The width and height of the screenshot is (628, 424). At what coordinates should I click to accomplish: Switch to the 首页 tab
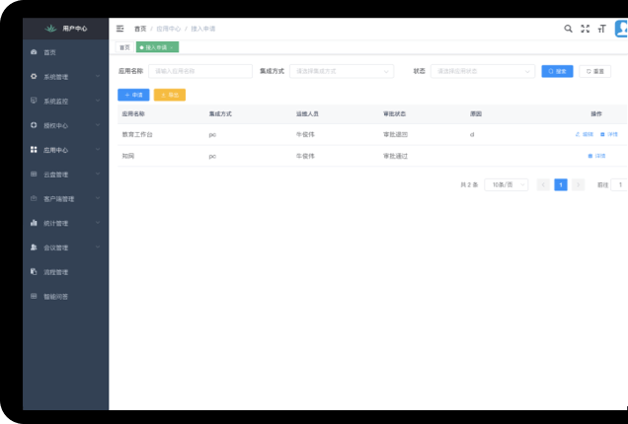pyautogui.click(x=125, y=47)
